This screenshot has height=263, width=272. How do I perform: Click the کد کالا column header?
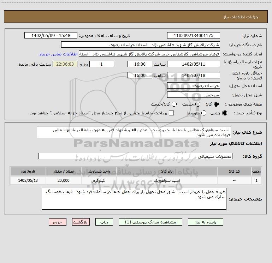click(234, 171)
